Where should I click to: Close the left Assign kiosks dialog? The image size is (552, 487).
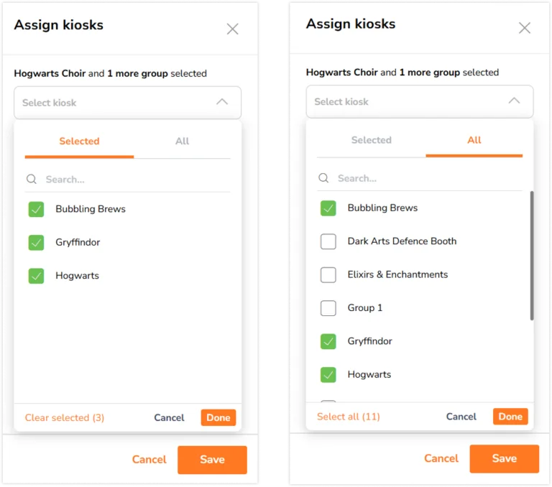[x=232, y=29]
